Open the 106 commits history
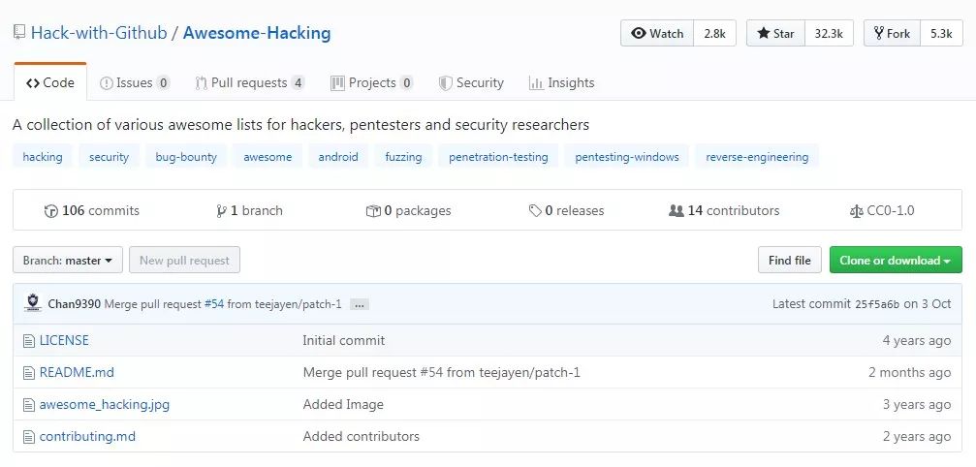The width and height of the screenshot is (976, 467). click(x=91, y=211)
